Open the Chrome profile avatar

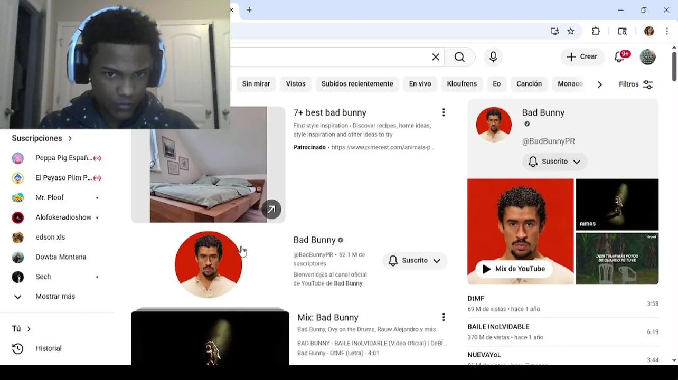click(649, 31)
